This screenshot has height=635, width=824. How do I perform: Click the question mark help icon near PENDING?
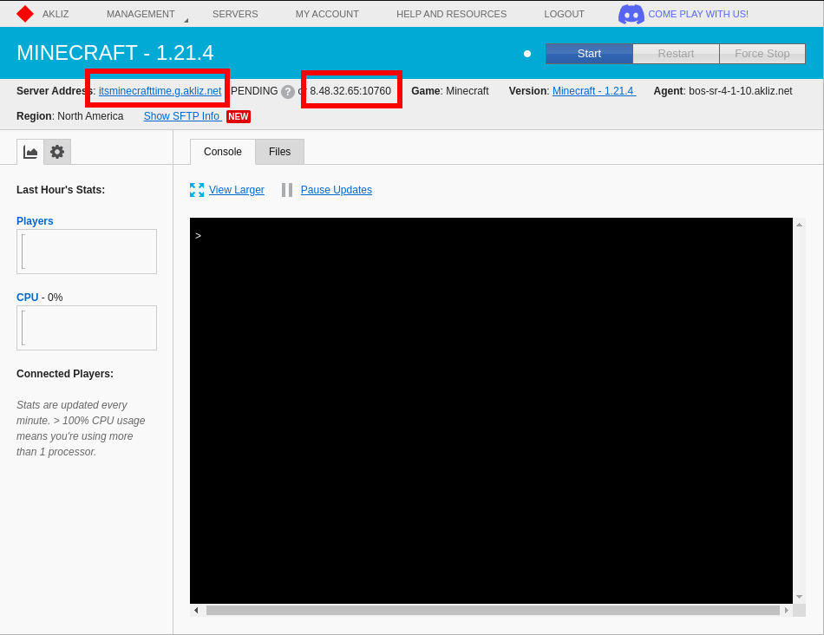(287, 91)
